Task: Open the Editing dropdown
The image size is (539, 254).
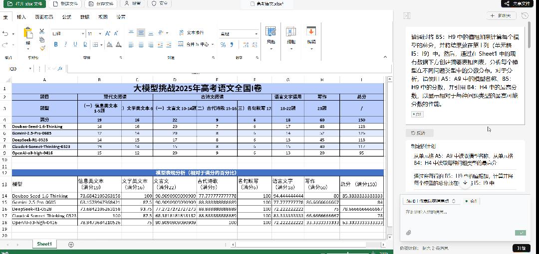Action: point(311,38)
